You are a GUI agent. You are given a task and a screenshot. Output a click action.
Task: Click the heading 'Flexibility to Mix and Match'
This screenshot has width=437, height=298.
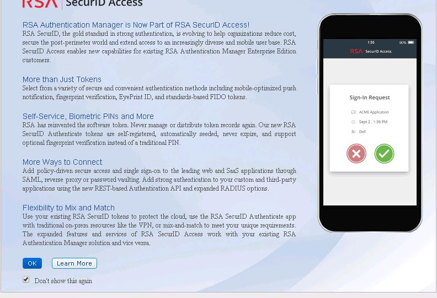(68, 208)
